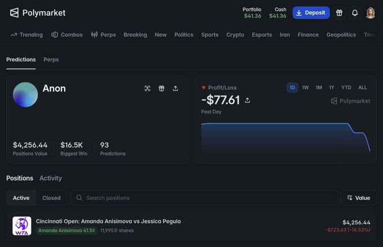The width and height of the screenshot is (383, 247).
Task: Click the share icon on Anon profile card
Action: pos(175,88)
